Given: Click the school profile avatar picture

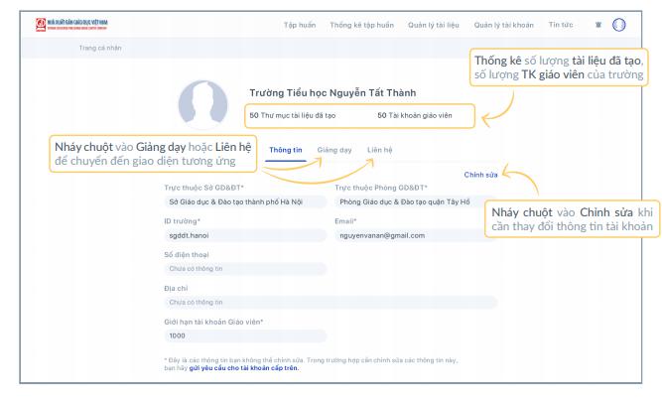Looking at the screenshot, I should coord(203,104).
